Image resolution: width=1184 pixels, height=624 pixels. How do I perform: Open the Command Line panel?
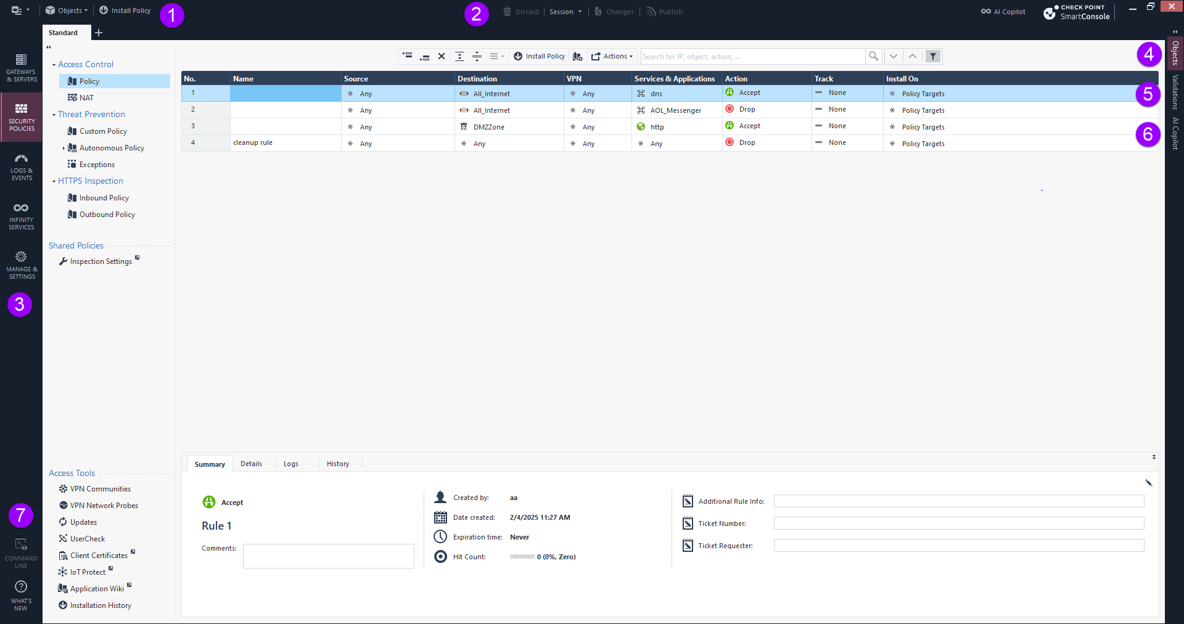(x=21, y=552)
